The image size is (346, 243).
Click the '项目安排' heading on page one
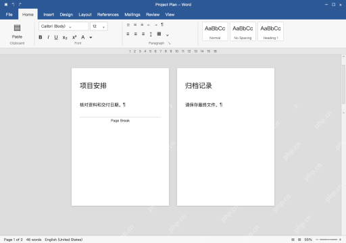click(93, 86)
